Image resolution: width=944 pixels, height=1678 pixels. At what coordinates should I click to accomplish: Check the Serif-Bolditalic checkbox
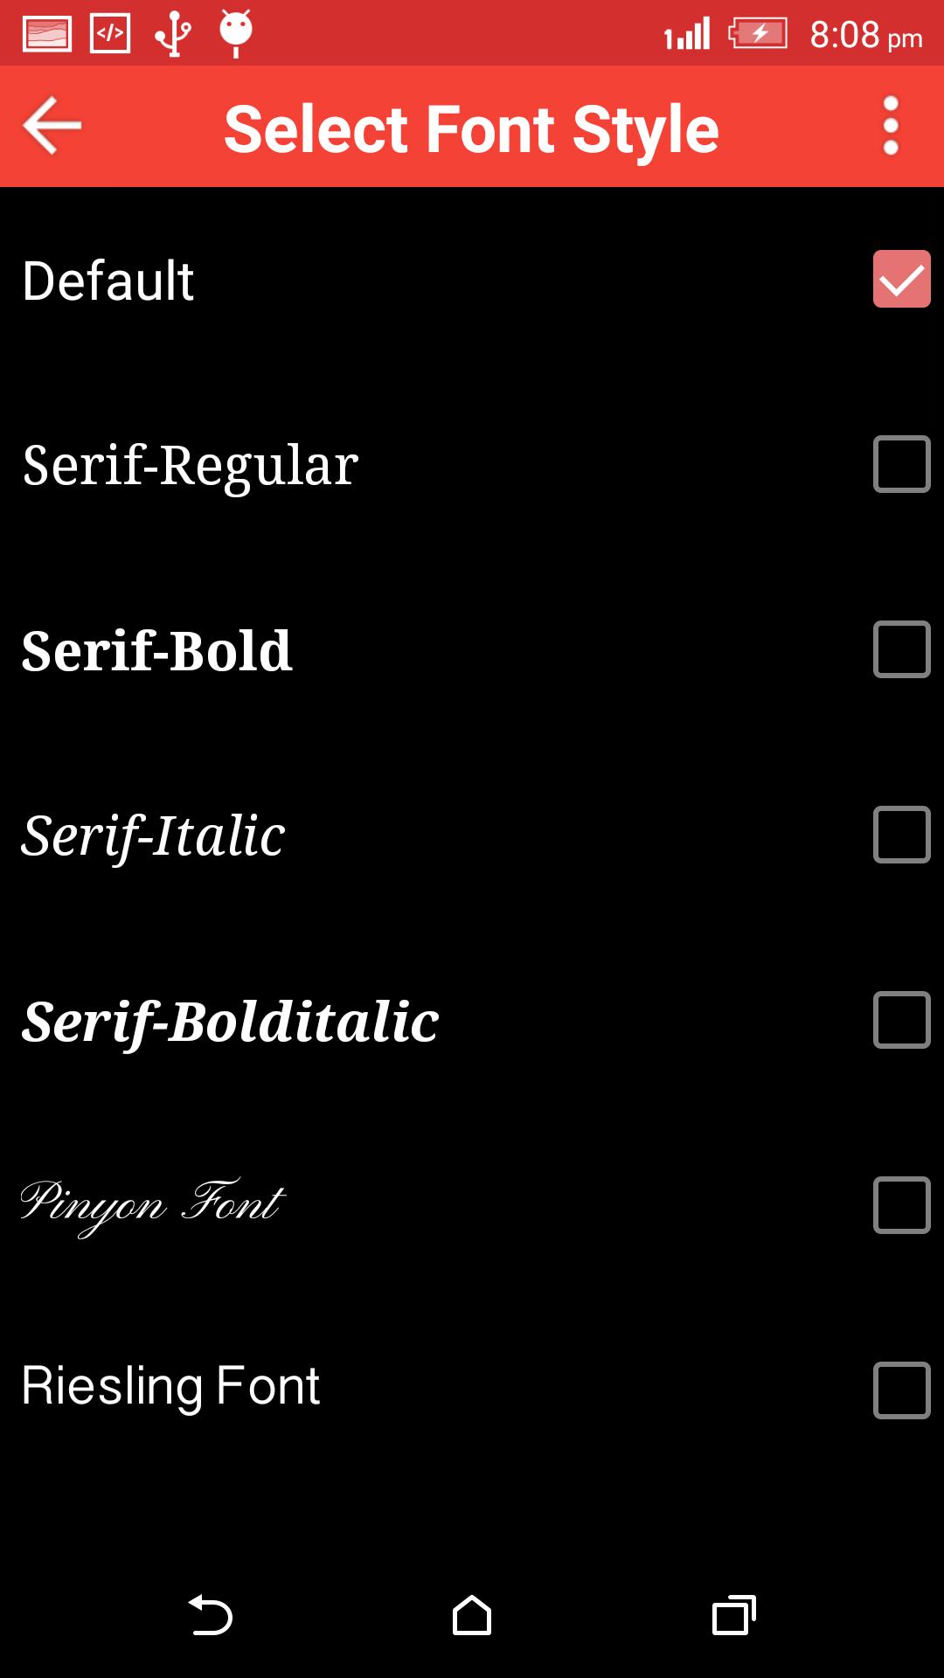click(901, 1020)
